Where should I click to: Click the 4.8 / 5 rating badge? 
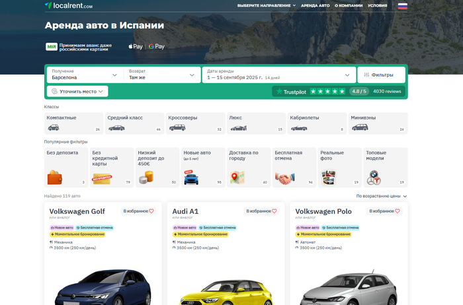pyautogui.click(x=359, y=91)
